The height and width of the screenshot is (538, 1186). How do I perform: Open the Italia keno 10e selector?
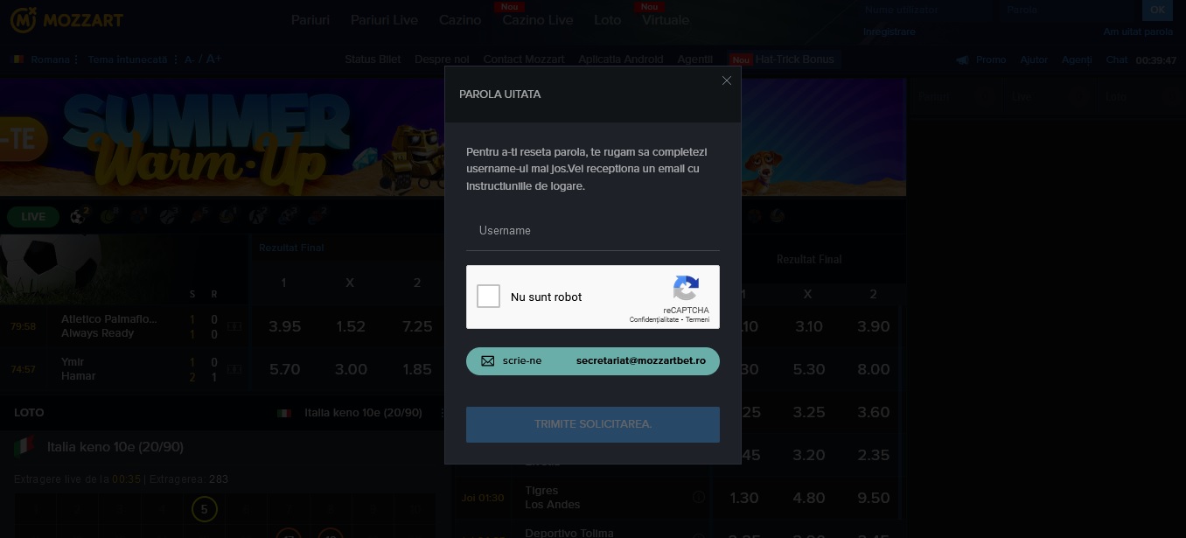(x=363, y=413)
